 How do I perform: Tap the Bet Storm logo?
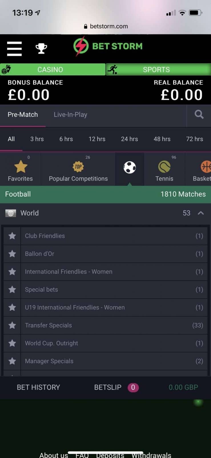click(x=108, y=46)
